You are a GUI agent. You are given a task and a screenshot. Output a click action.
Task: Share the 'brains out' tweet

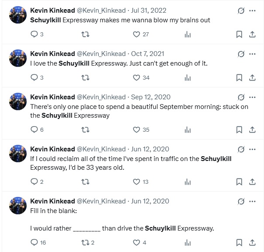tap(252, 35)
